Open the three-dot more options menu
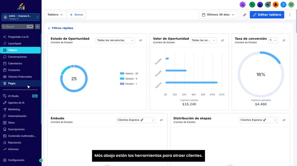Image resolution: width=297 pixels, height=166 pixels. coord(290,15)
